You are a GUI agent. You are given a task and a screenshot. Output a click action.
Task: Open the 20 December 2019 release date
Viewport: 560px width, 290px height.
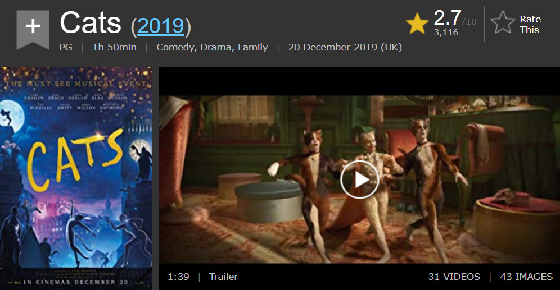[x=345, y=47]
